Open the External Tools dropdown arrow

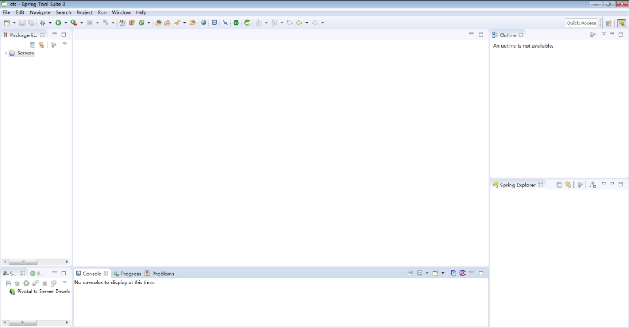coord(81,23)
